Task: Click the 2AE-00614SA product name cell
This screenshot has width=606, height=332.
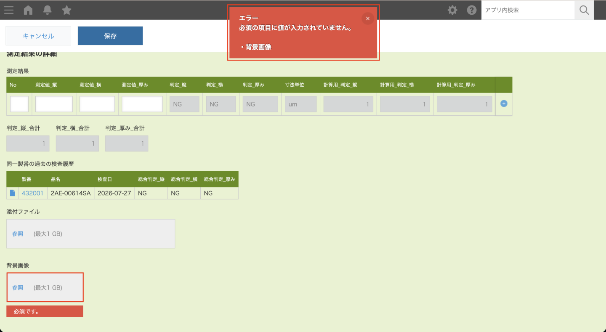Action: [71, 193]
